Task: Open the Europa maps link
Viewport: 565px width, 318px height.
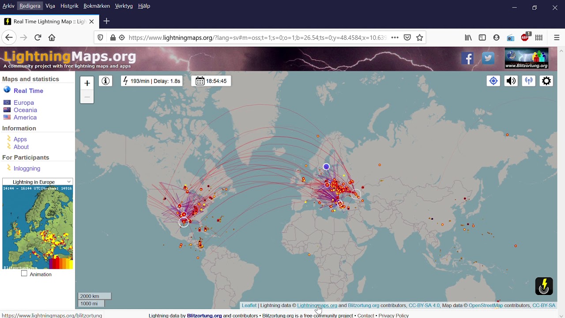Action: pos(23,102)
